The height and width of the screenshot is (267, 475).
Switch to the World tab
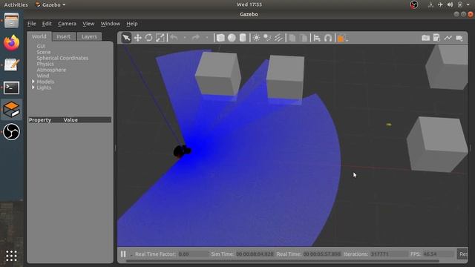tap(39, 36)
